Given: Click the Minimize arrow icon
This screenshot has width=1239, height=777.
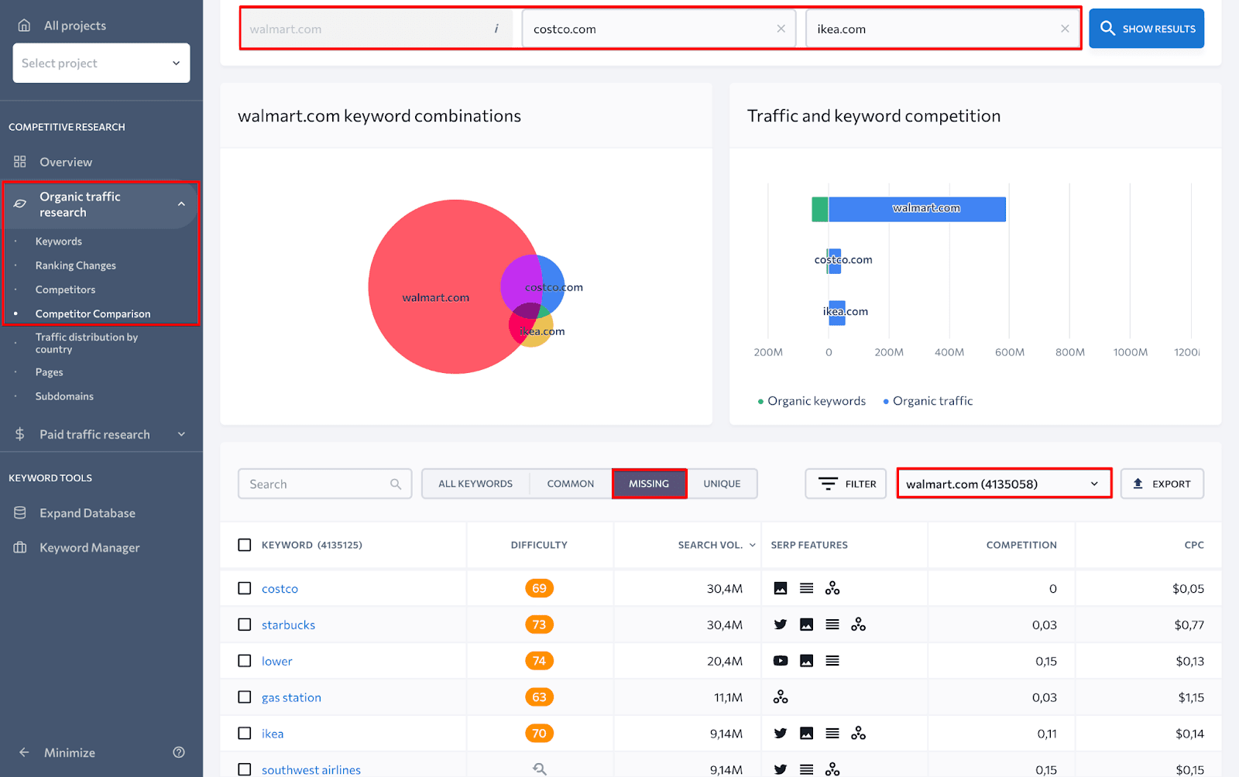Looking at the screenshot, I should point(24,752).
